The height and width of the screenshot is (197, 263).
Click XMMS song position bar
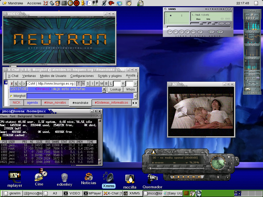click(199, 27)
